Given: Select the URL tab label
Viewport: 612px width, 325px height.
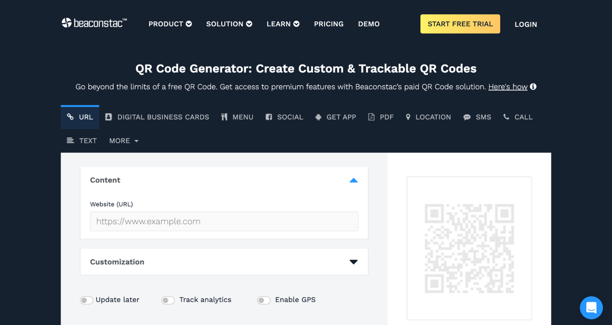Looking at the screenshot, I should click(x=86, y=117).
